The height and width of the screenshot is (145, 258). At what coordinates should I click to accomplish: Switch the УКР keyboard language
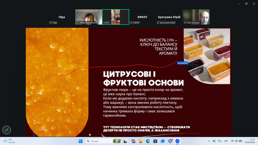click(226, 141)
